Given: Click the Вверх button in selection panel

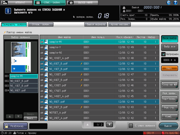Looking at the screenshot, I should [x=31, y=114].
